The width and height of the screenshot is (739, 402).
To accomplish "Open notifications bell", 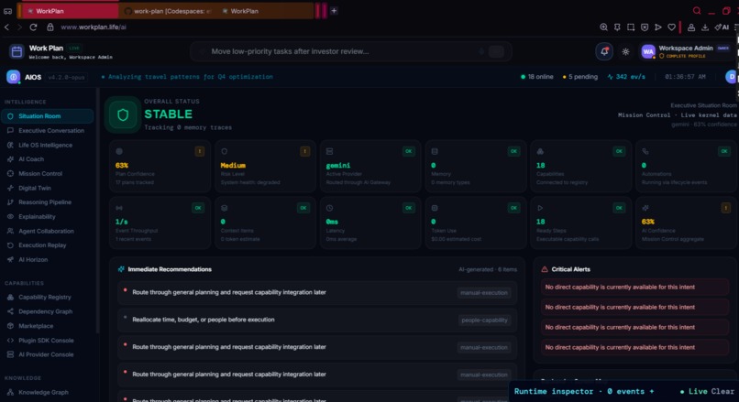I will coord(604,52).
